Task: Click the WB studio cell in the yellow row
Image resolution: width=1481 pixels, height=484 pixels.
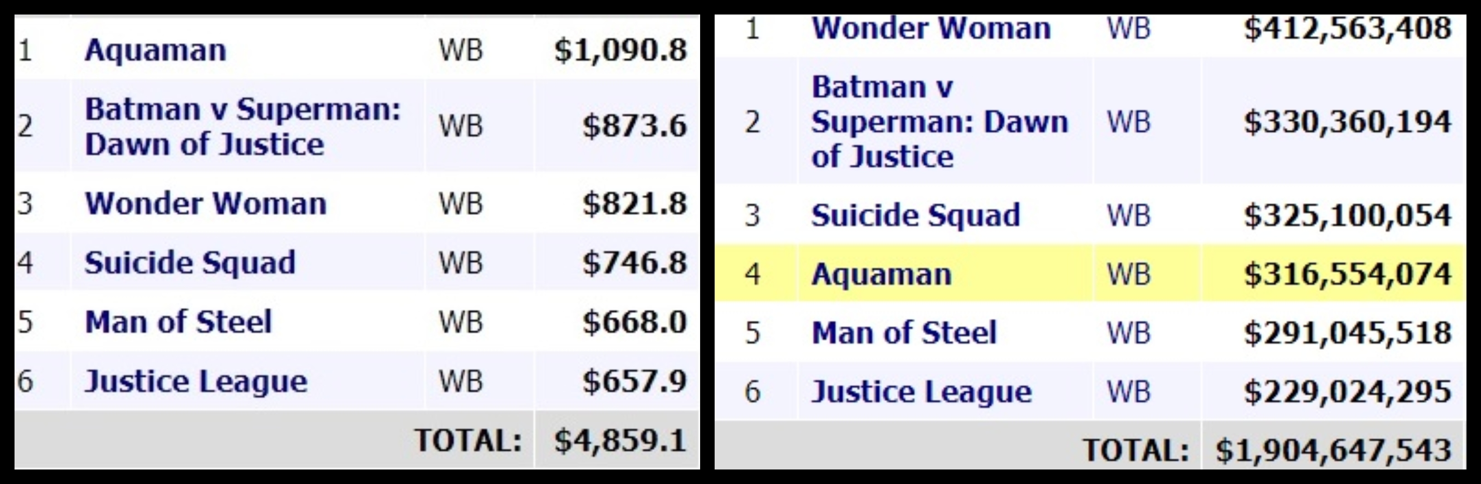Action: (1128, 274)
